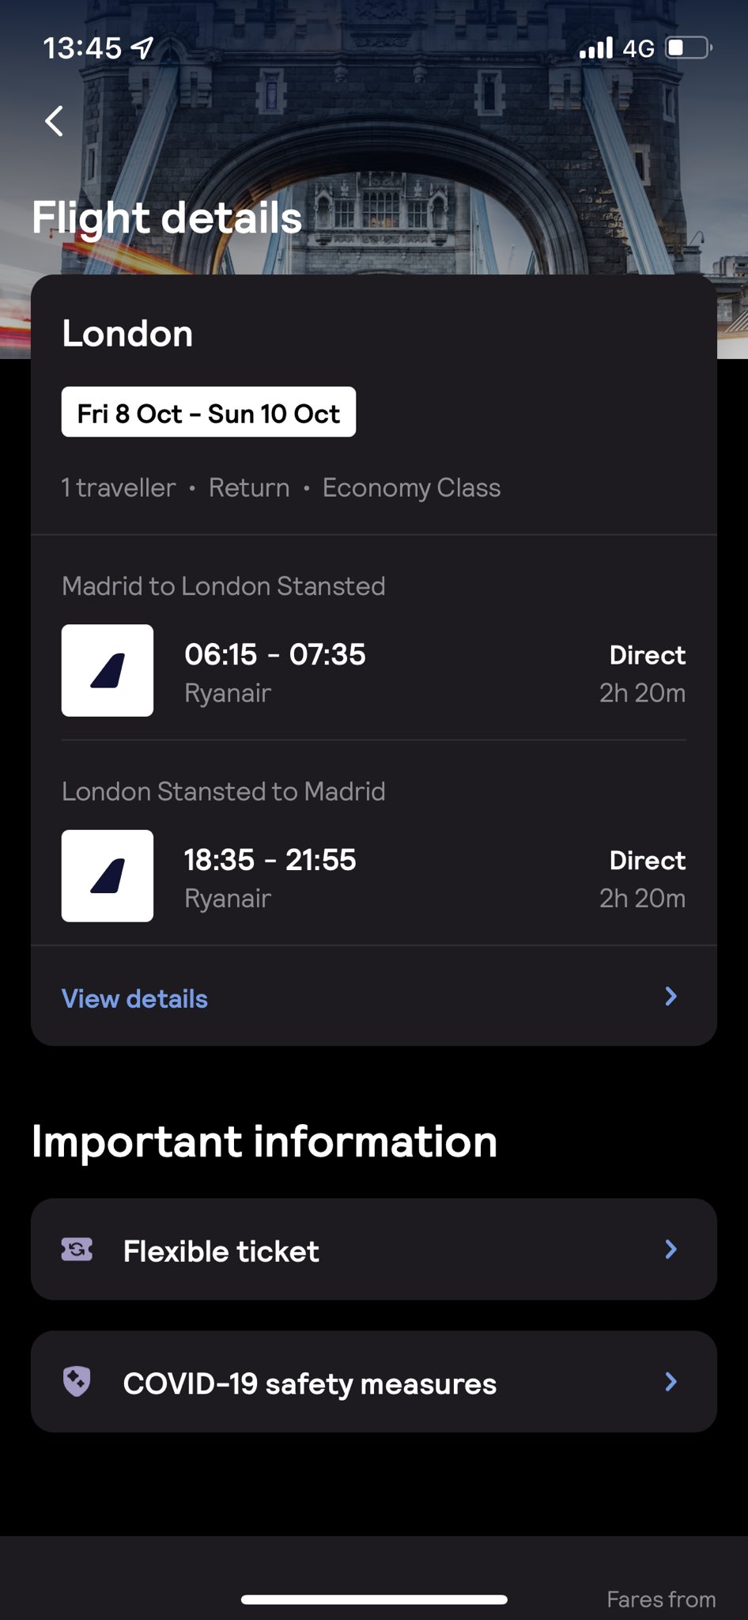
Task: Expand View details chevron
Action: tap(671, 997)
